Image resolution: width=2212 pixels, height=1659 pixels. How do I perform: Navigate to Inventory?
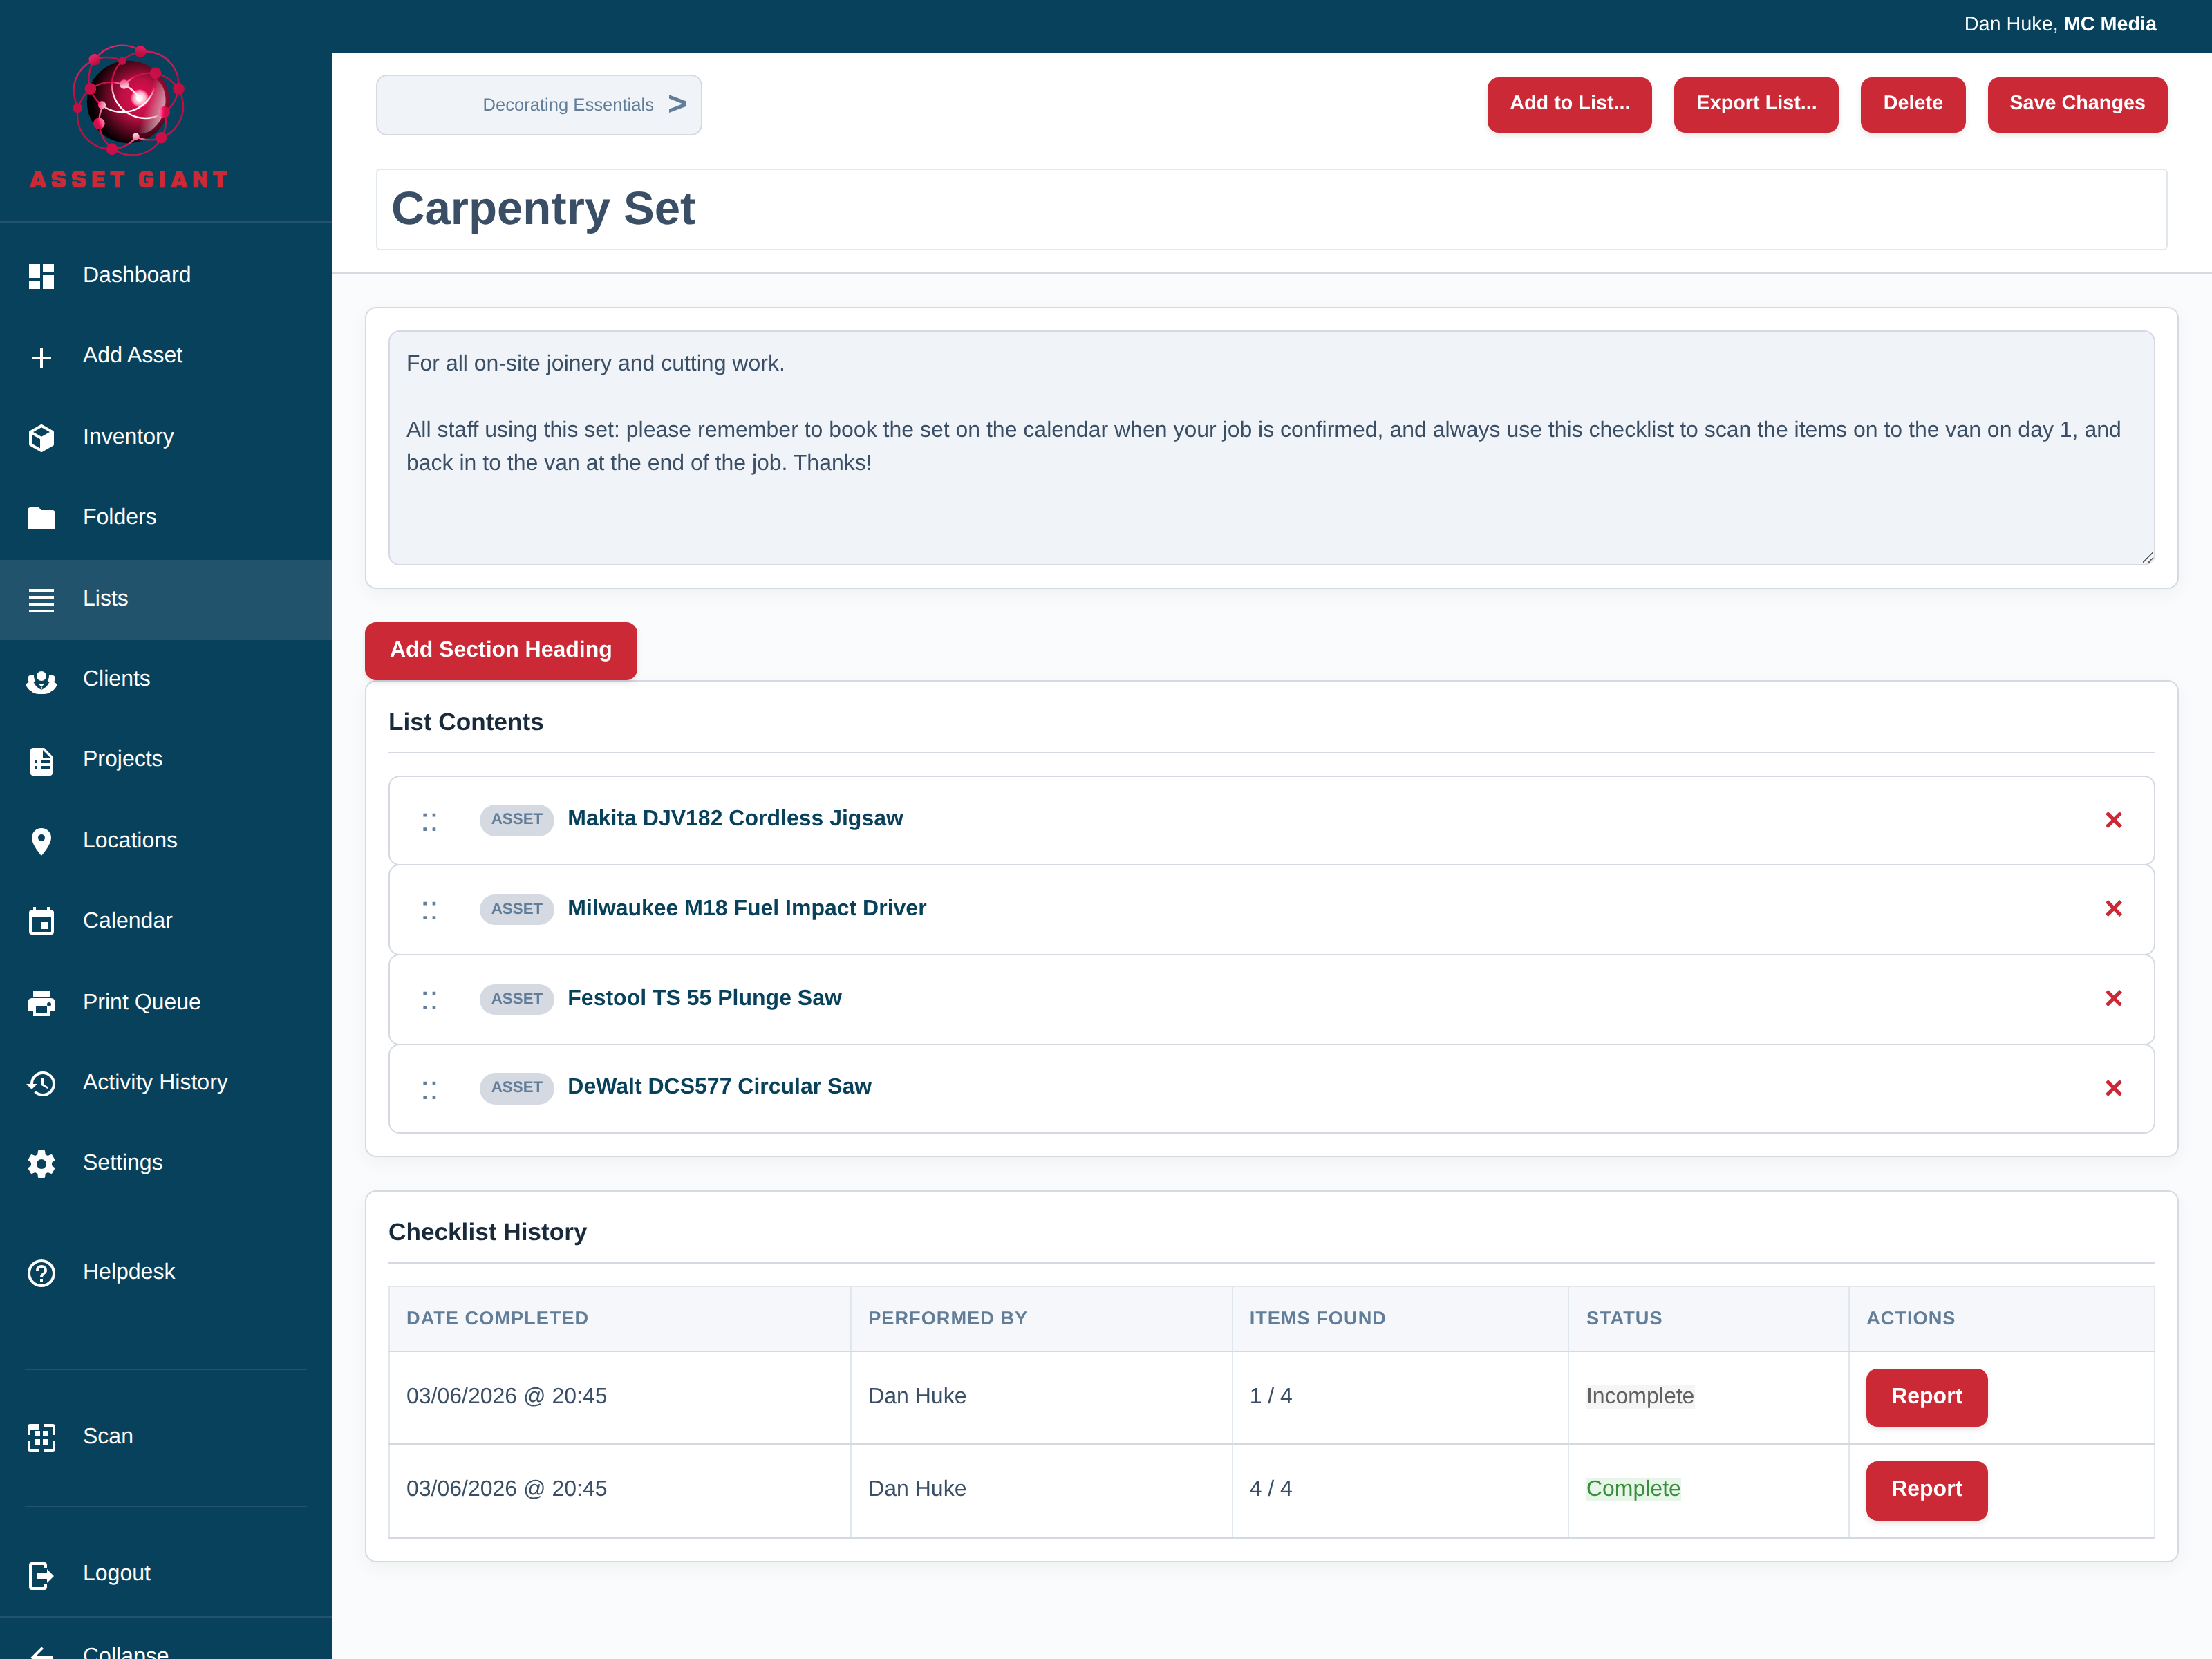click(166, 437)
